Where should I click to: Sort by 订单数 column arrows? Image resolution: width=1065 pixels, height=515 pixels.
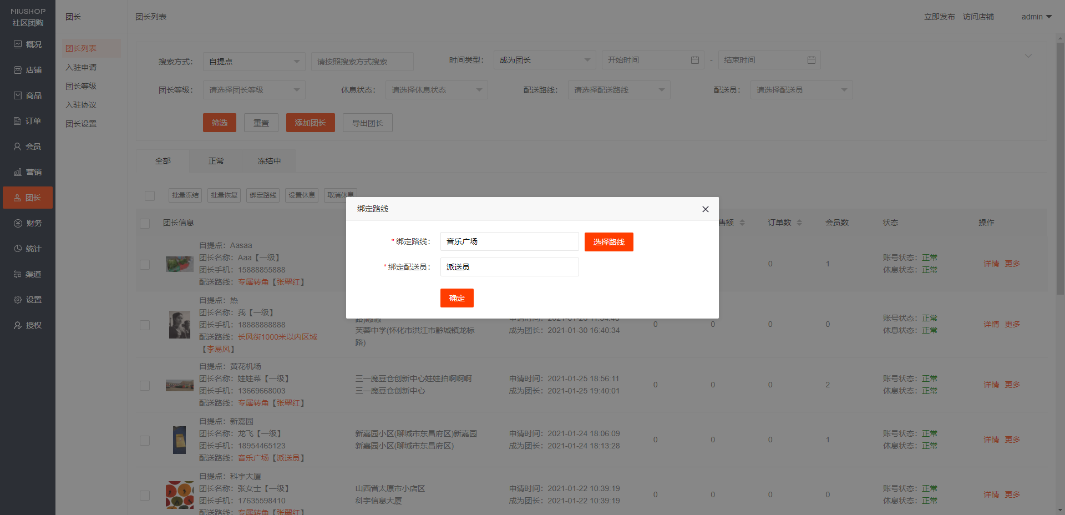(x=799, y=223)
